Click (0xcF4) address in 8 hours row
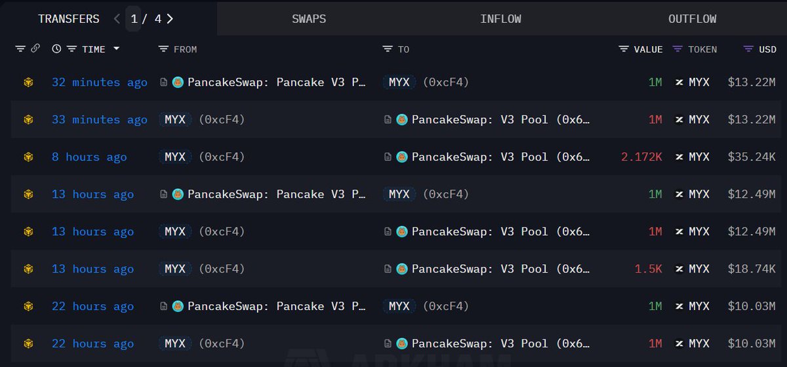Viewport: 787px width, 367px height. click(222, 157)
